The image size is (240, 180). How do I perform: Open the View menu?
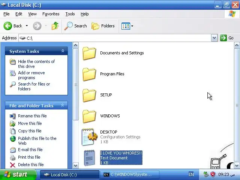[x=32, y=14]
